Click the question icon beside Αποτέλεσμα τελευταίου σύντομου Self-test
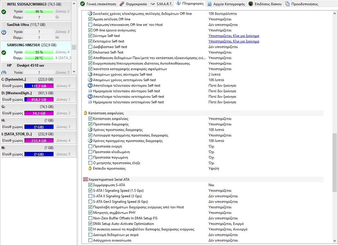Image resolution: width=338 pixels, height=245 pixels. (x=90, y=86)
